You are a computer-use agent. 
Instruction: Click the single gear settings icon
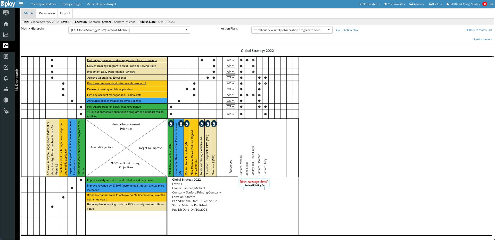pos(6,100)
